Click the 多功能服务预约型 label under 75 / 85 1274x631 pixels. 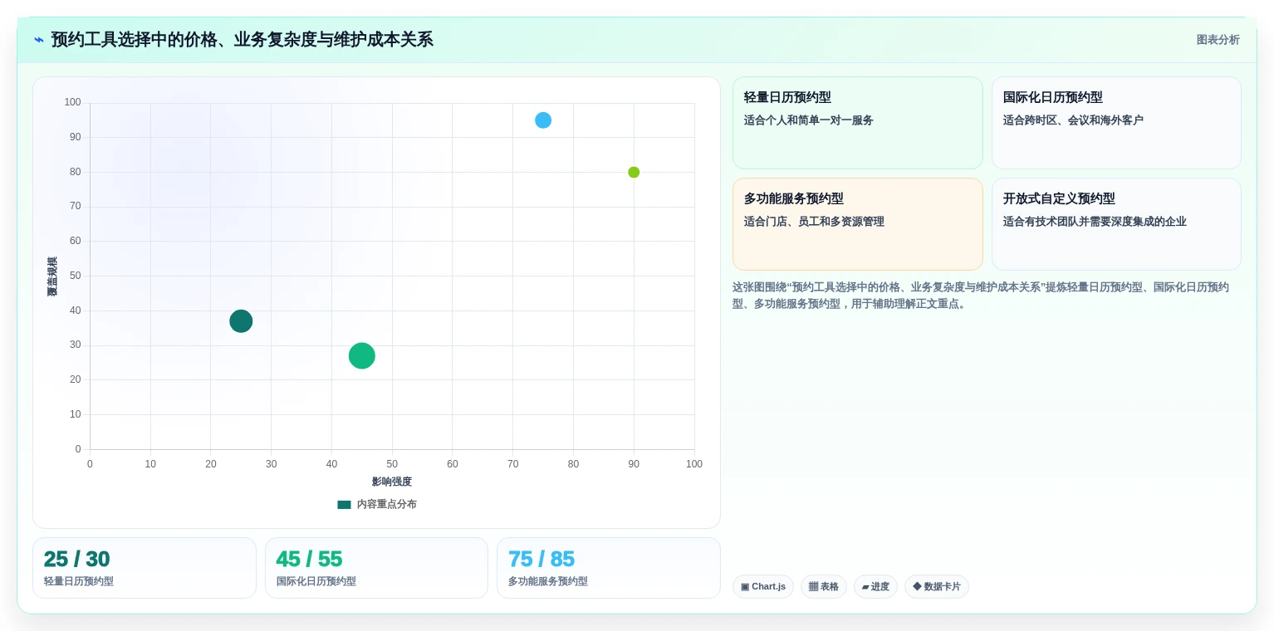coord(548,582)
